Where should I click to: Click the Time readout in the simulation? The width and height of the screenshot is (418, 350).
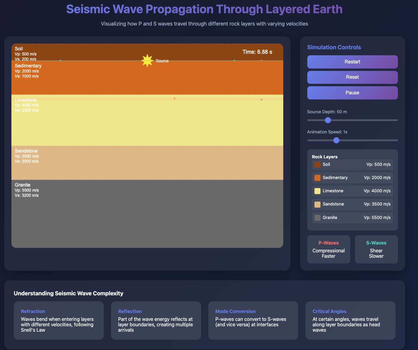[257, 52]
